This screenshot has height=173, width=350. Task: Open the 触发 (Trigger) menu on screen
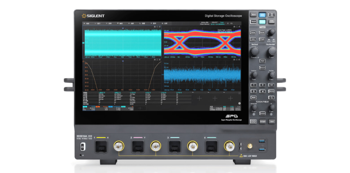(120, 23)
